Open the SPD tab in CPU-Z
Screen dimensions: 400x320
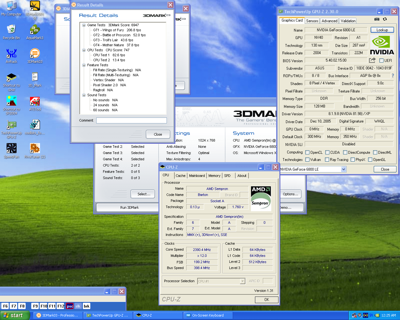(227, 176)
